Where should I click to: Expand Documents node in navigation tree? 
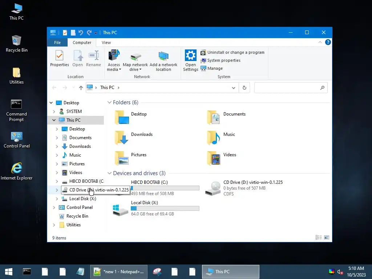coord(57,138)
